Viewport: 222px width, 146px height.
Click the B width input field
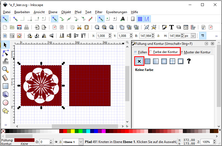pos(145,36)
